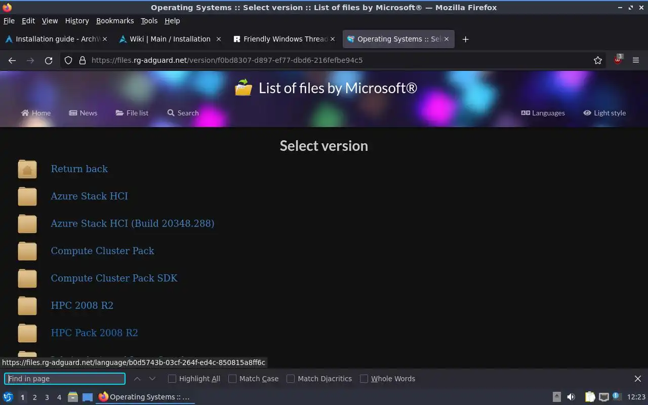Jump to previous find result arrow
648x405 pixels.
pyautogui.click(x=137, y=379)
